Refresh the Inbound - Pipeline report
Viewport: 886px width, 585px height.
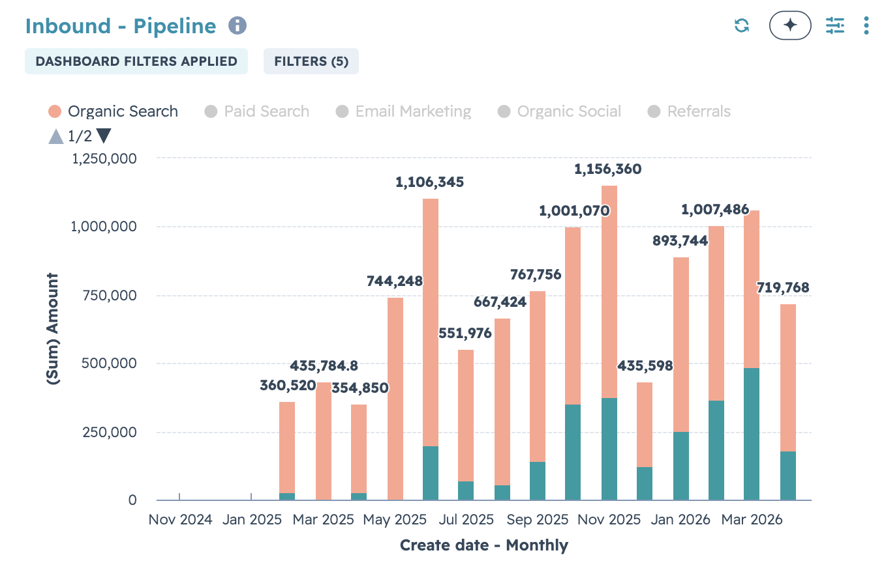coord(742,25)
